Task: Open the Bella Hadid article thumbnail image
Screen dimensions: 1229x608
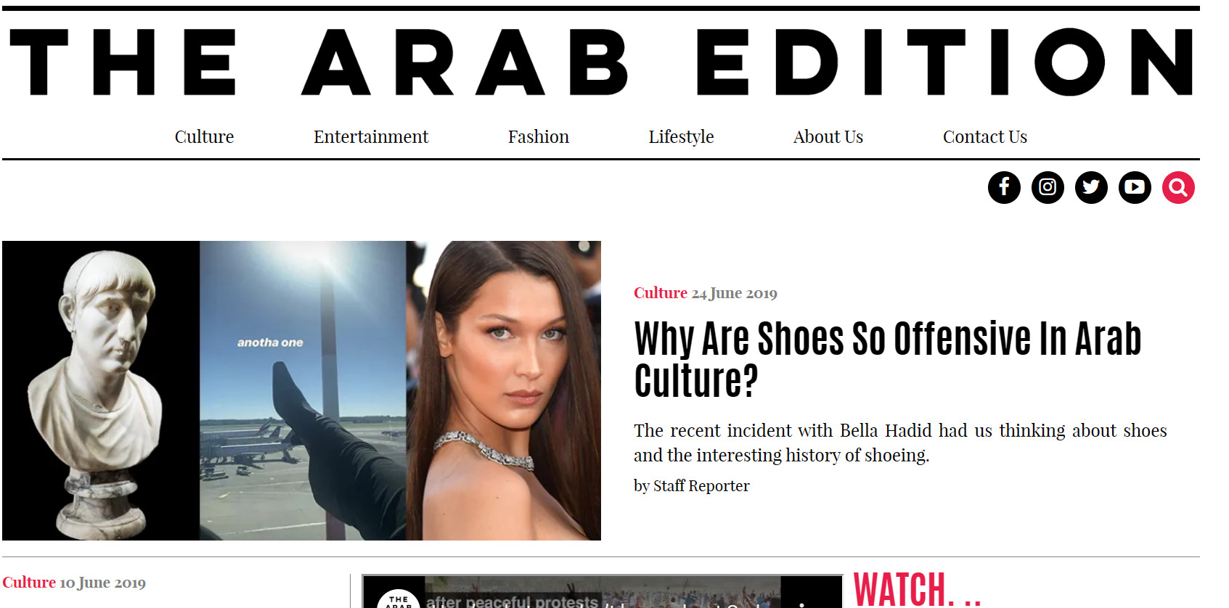Action: 301,390
